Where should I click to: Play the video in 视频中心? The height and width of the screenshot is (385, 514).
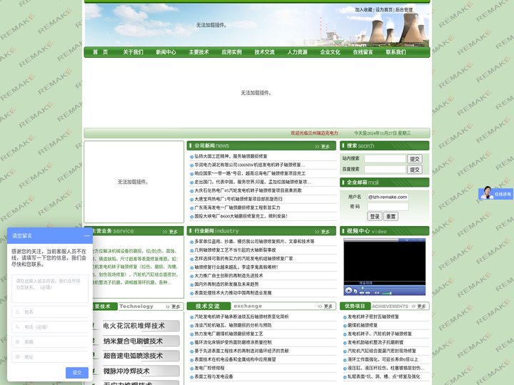(348, 290)
